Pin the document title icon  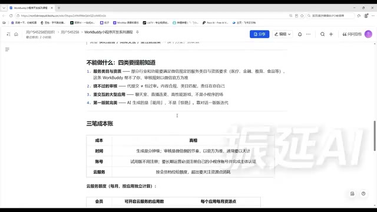click(137, 32)
